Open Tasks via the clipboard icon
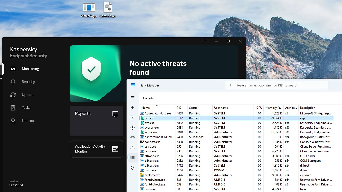Viewport: 342px width, 192px height. 13,107
